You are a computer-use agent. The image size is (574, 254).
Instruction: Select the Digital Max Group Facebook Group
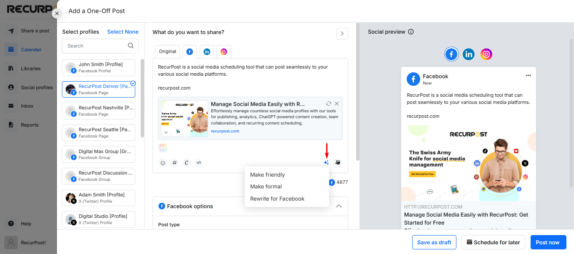pyautogui.click(x=99, y=154)
